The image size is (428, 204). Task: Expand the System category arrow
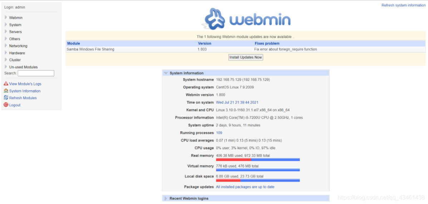pyautogui.click(x=6, y=25)
